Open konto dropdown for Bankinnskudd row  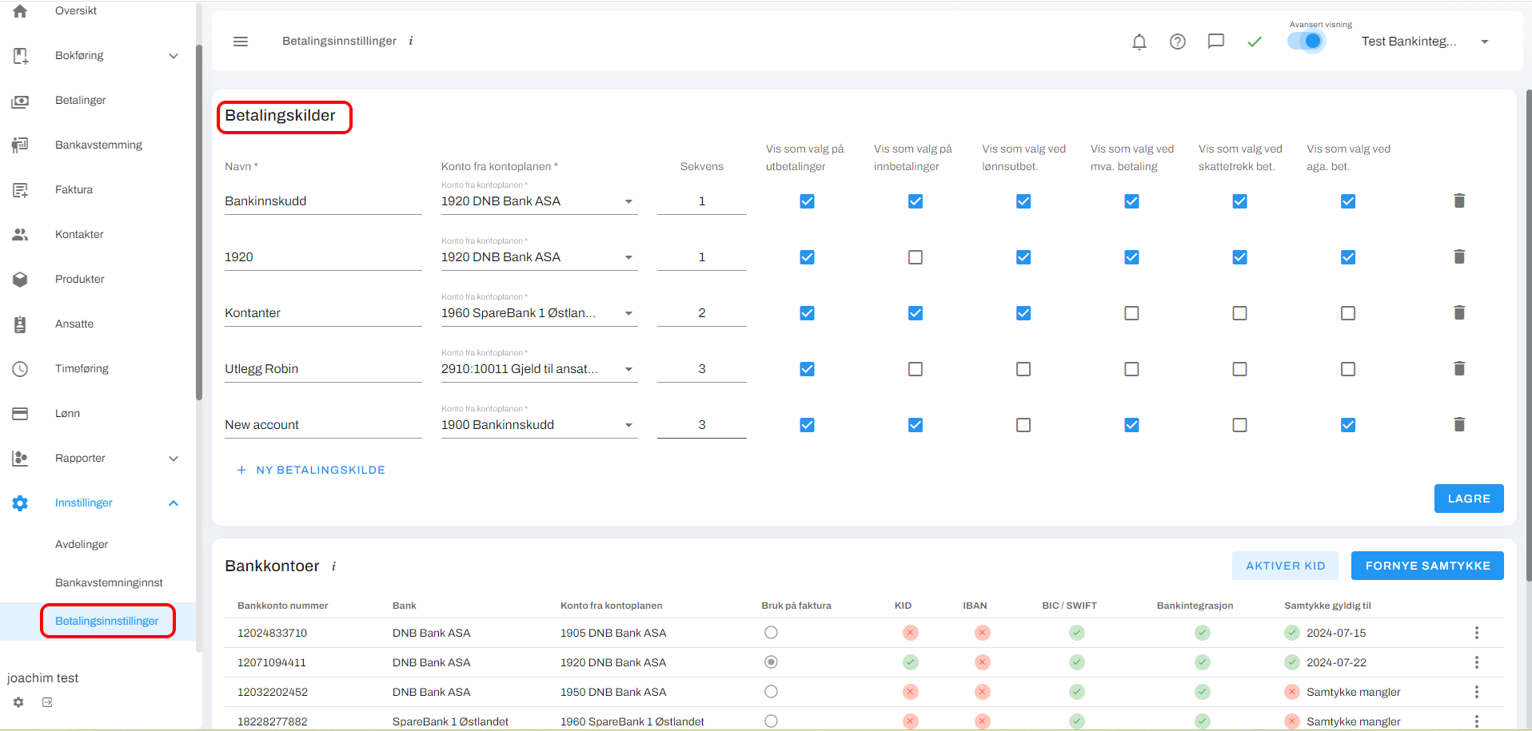(x=540, y=201)
